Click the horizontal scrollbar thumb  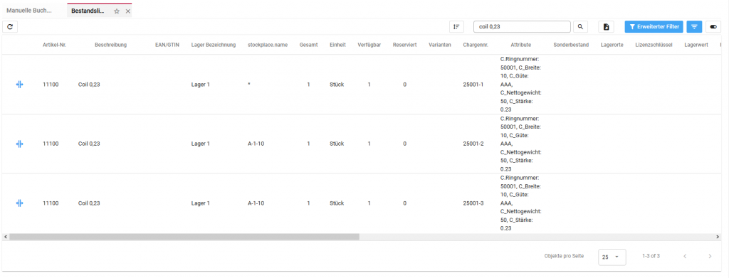(184, 237)
